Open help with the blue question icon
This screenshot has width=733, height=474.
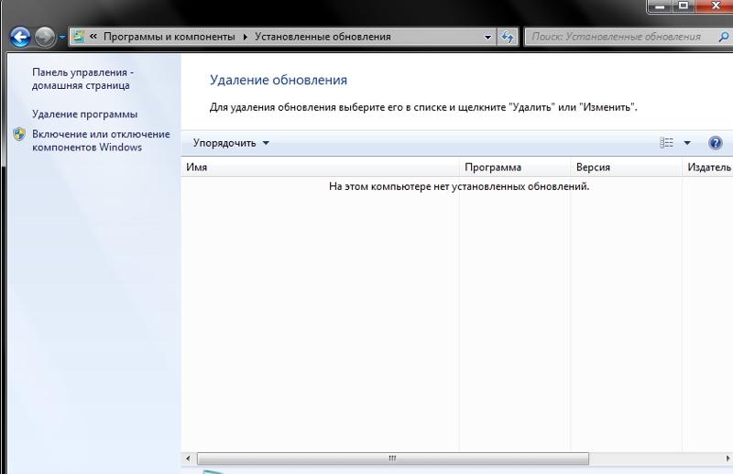pos(716,143)
